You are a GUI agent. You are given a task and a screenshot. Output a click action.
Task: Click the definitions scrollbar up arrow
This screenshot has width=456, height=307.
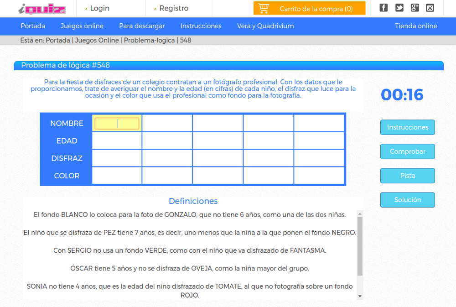pos(360,214)
